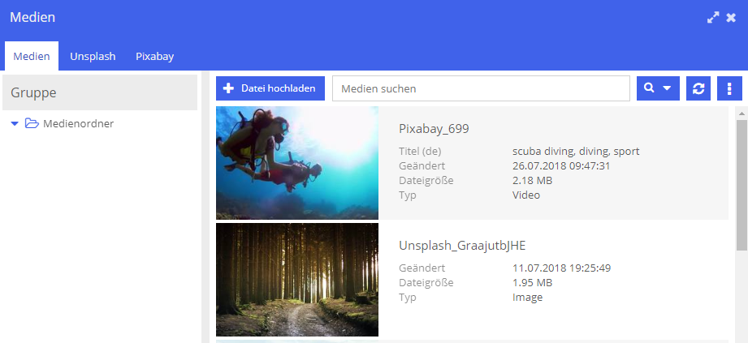748x343 pixels.
Task: Click the file size 1.95 MB
Action: click(533, 282)
